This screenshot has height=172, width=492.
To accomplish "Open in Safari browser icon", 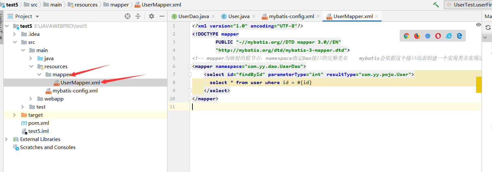I will coord(428,36).
